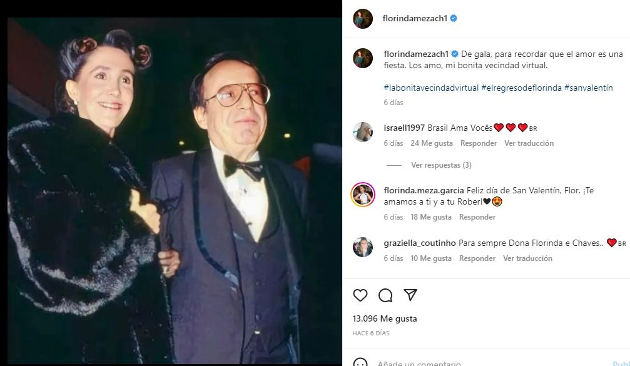Reply to israell1997's comment

(x=479, y=143)
